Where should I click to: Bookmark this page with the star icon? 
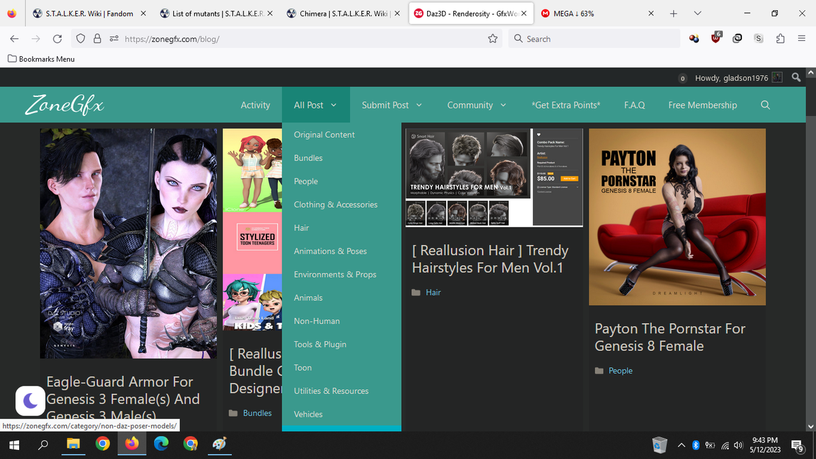coord(492,39)
